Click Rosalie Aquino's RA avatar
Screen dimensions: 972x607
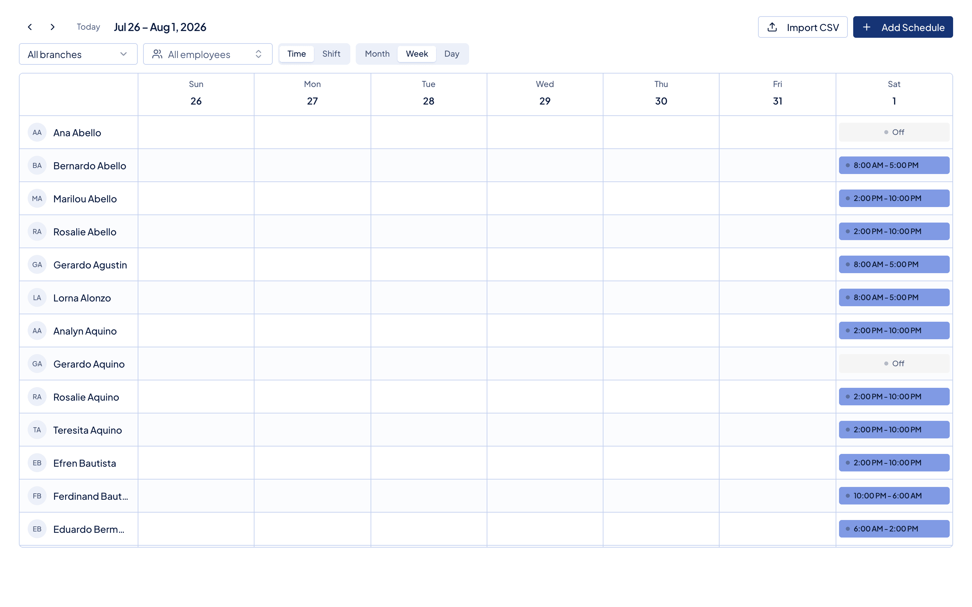(x=37, y=397)
